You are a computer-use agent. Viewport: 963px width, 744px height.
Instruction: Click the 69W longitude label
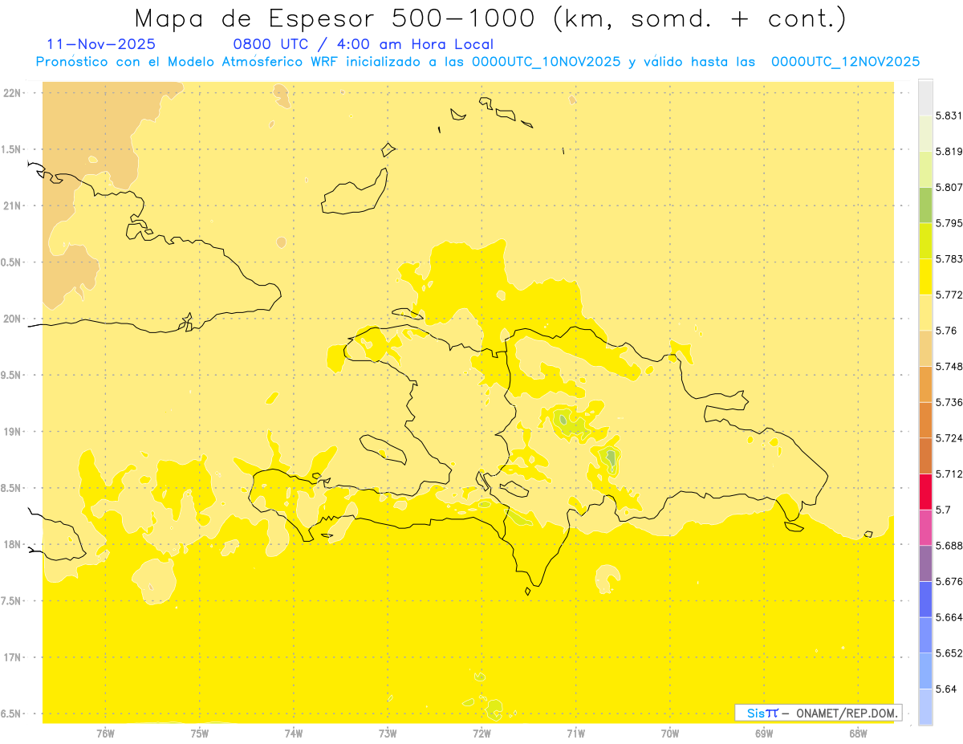(x=764, y=734)
